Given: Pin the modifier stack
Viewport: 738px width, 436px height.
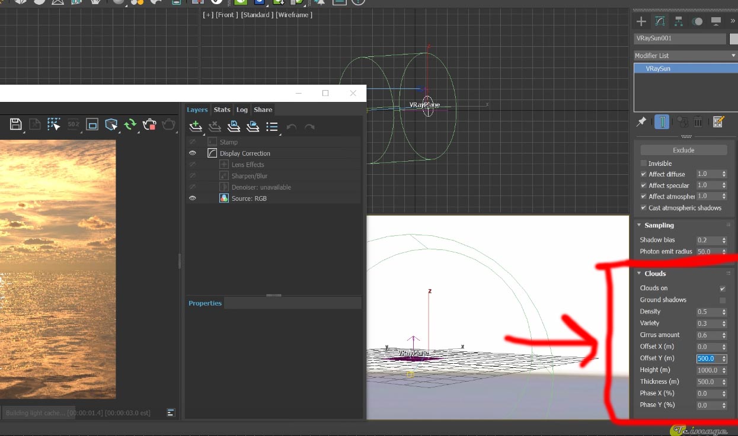Looking at the screenshot, I should [x=641, y=122].
